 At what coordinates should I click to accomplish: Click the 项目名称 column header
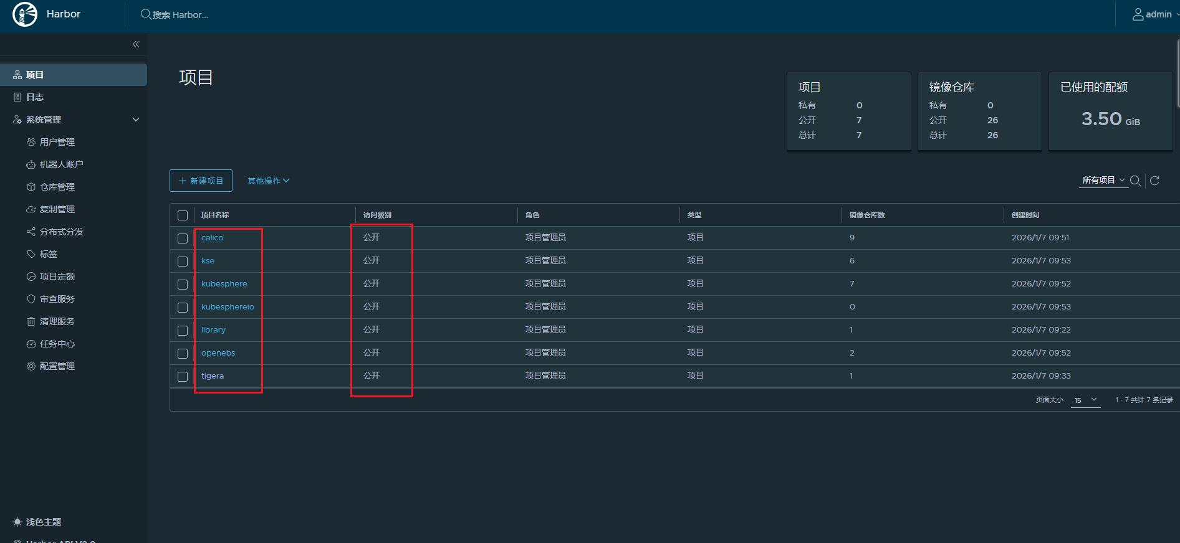[215, 215]
